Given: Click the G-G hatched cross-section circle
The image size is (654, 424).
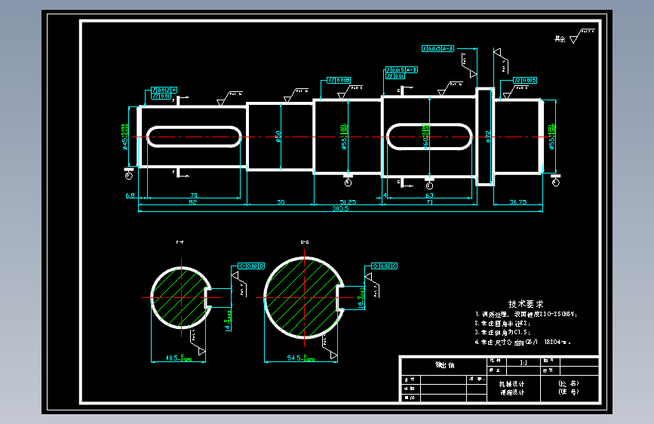Looking at the screenshot, I should (305, 297).
